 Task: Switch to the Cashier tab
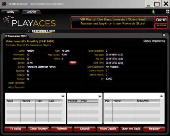[x=31, y=12]
